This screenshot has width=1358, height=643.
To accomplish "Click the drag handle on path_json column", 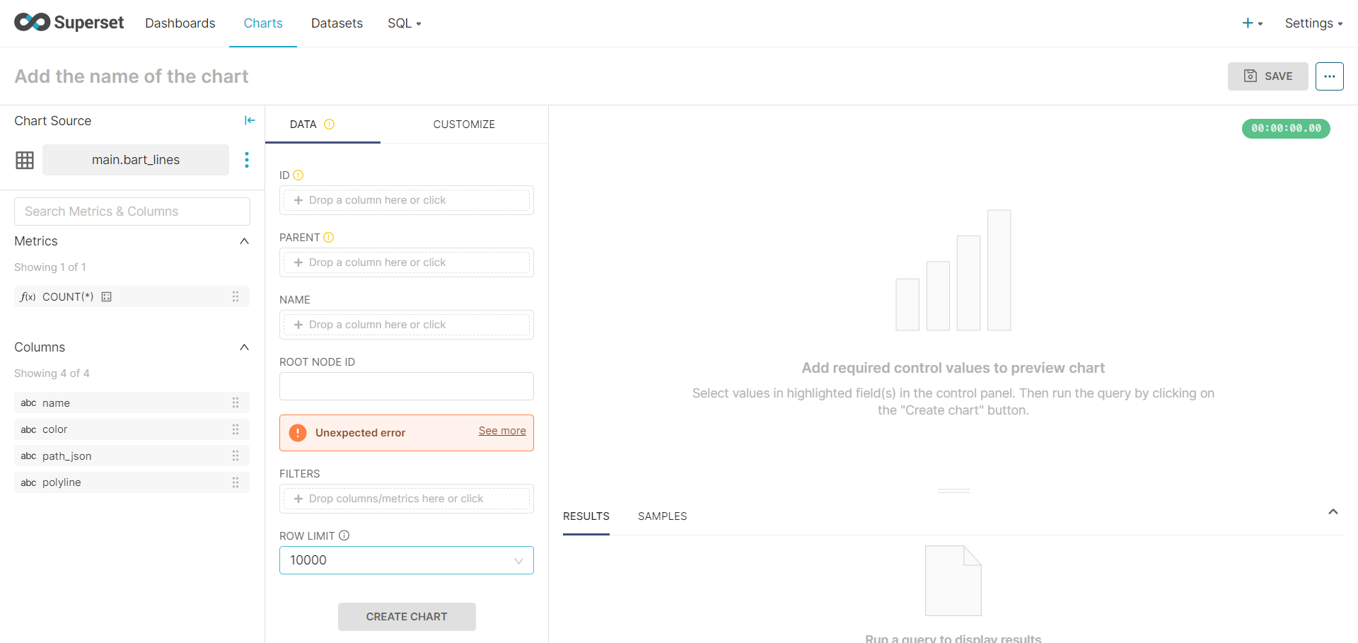I will click(x=236, y=456).
